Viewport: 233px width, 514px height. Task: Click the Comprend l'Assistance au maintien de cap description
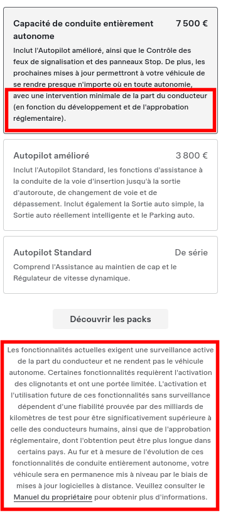point(95,272)
